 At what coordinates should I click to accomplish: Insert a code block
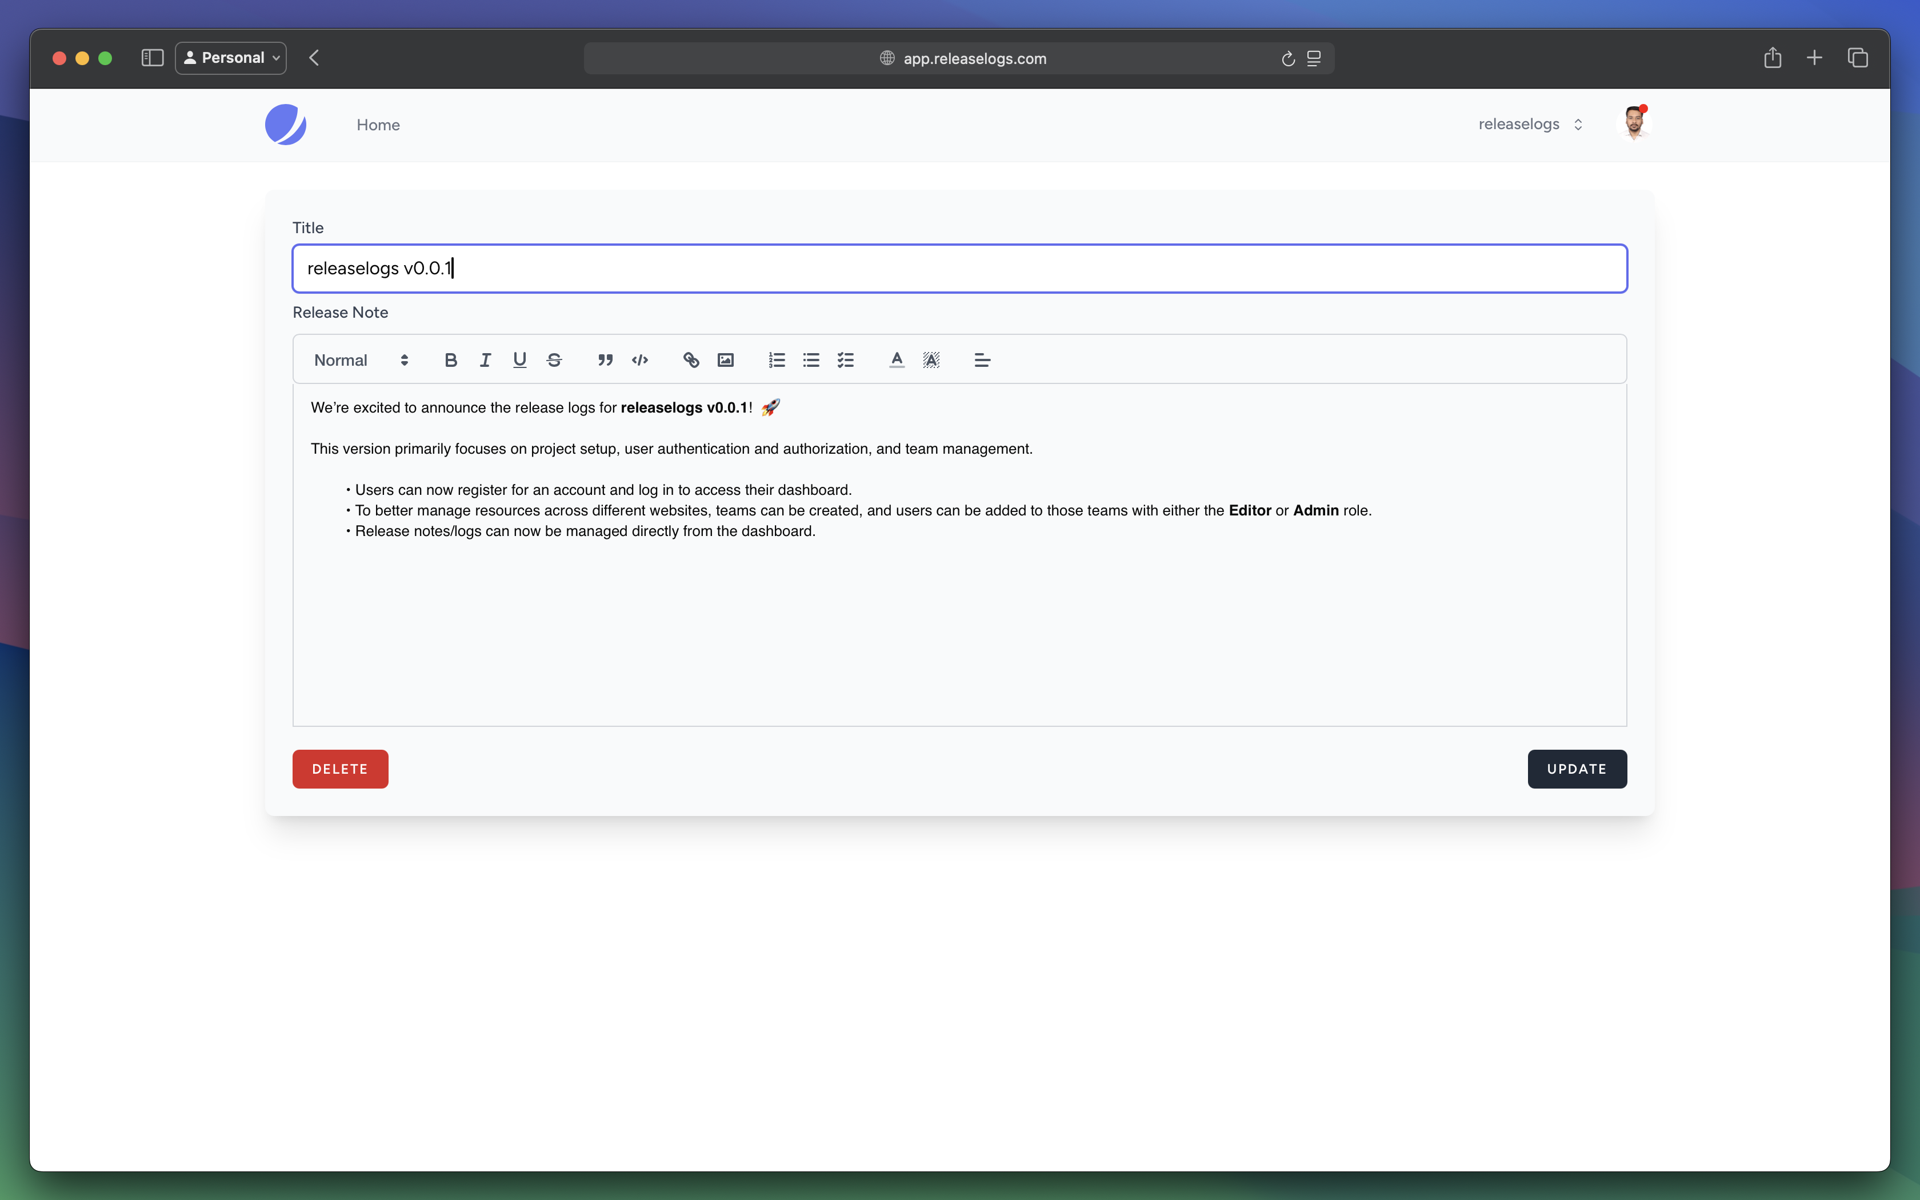coord(639,361)
